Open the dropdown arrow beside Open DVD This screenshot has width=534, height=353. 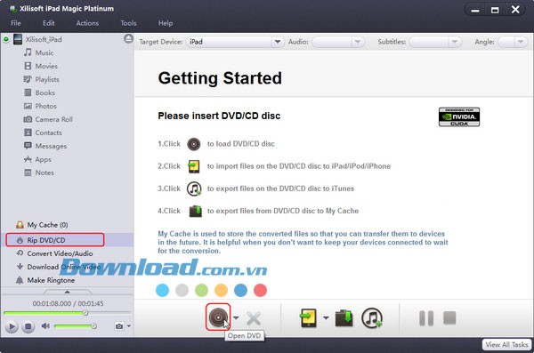point(236,317)
